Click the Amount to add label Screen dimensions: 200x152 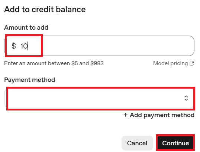pyautogui.click(x=26, y=27)
